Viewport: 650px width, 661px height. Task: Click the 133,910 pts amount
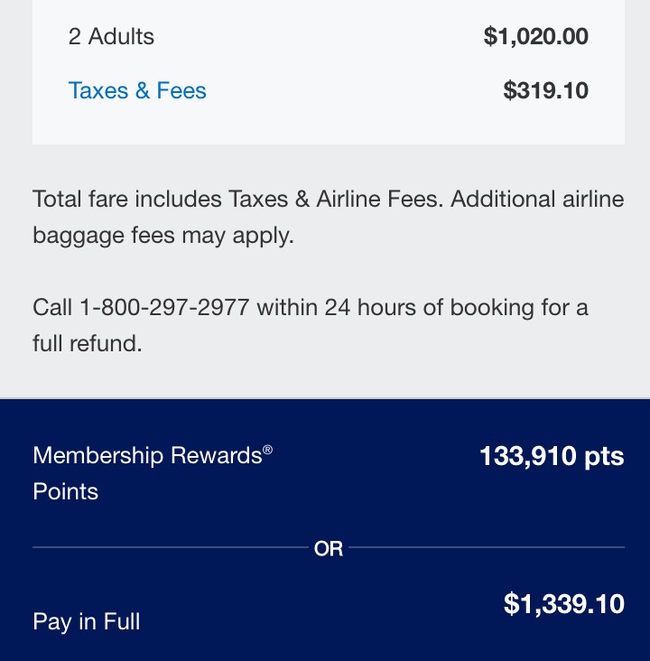point(551,456)
